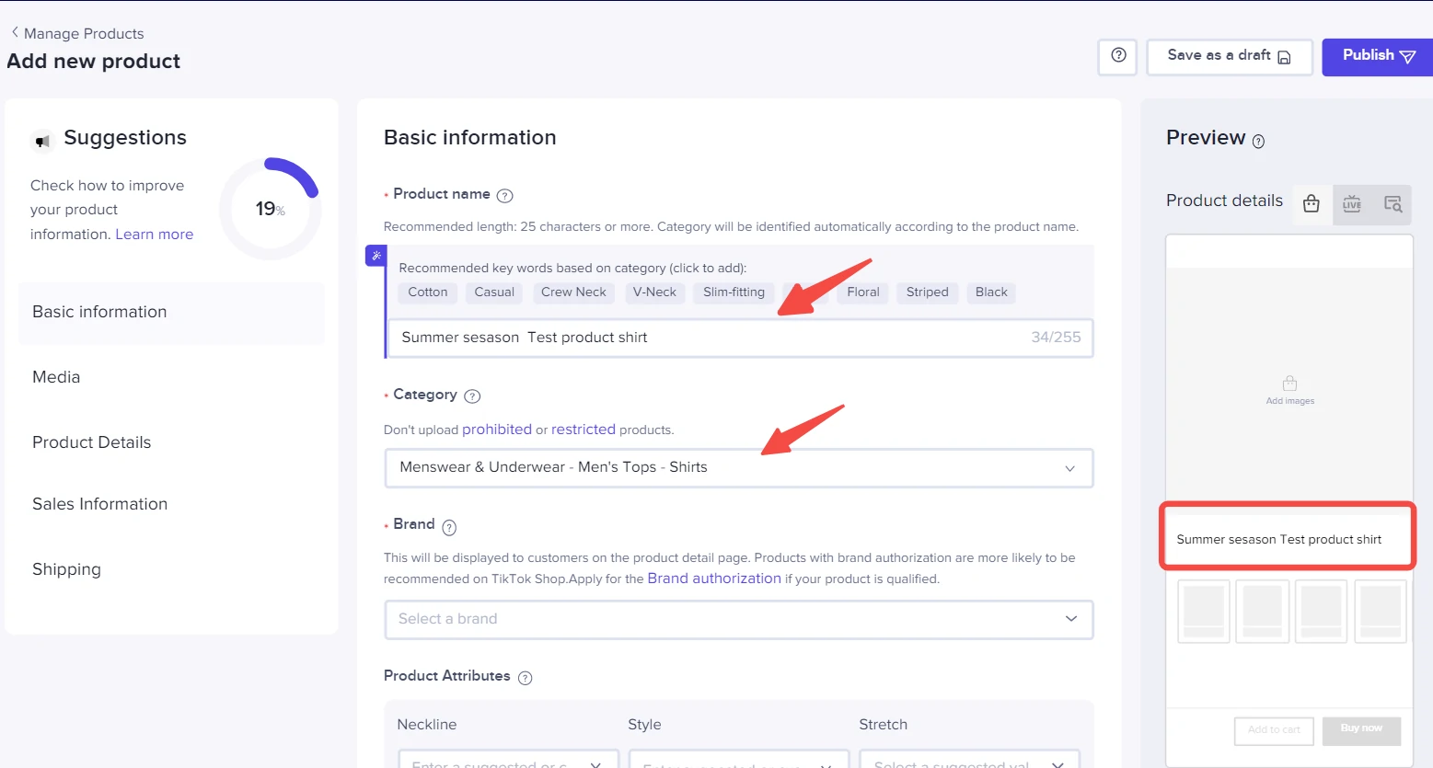
Task: Click the AI magic wand icon
Action: (x=376, y=256)
